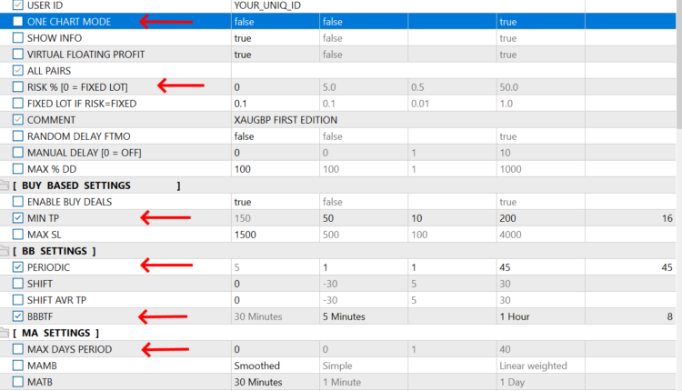682x391 pixels.
Task: Uncheck the BBBTF checkbox
Action: pos(18,316)
